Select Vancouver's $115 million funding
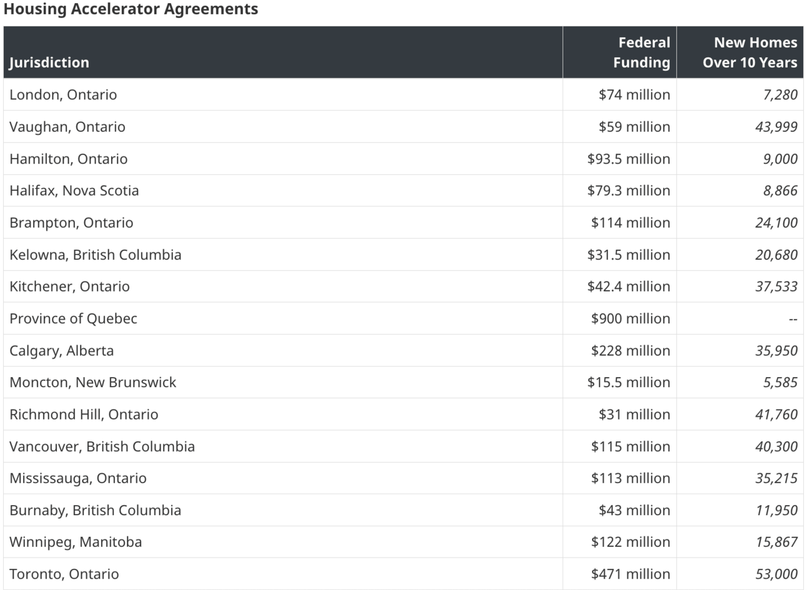The image size is (807, 590). [x=620, y=446]
